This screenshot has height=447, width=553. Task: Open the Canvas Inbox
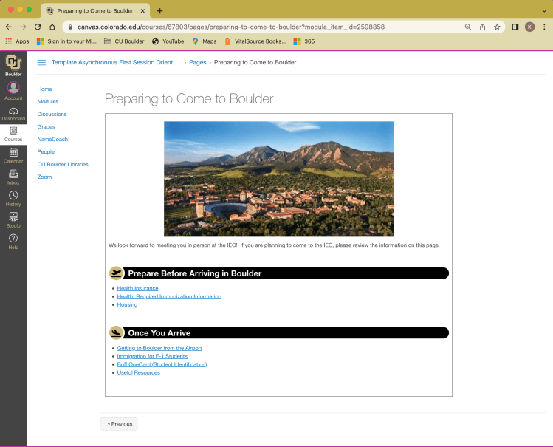[x=13, y=177]
